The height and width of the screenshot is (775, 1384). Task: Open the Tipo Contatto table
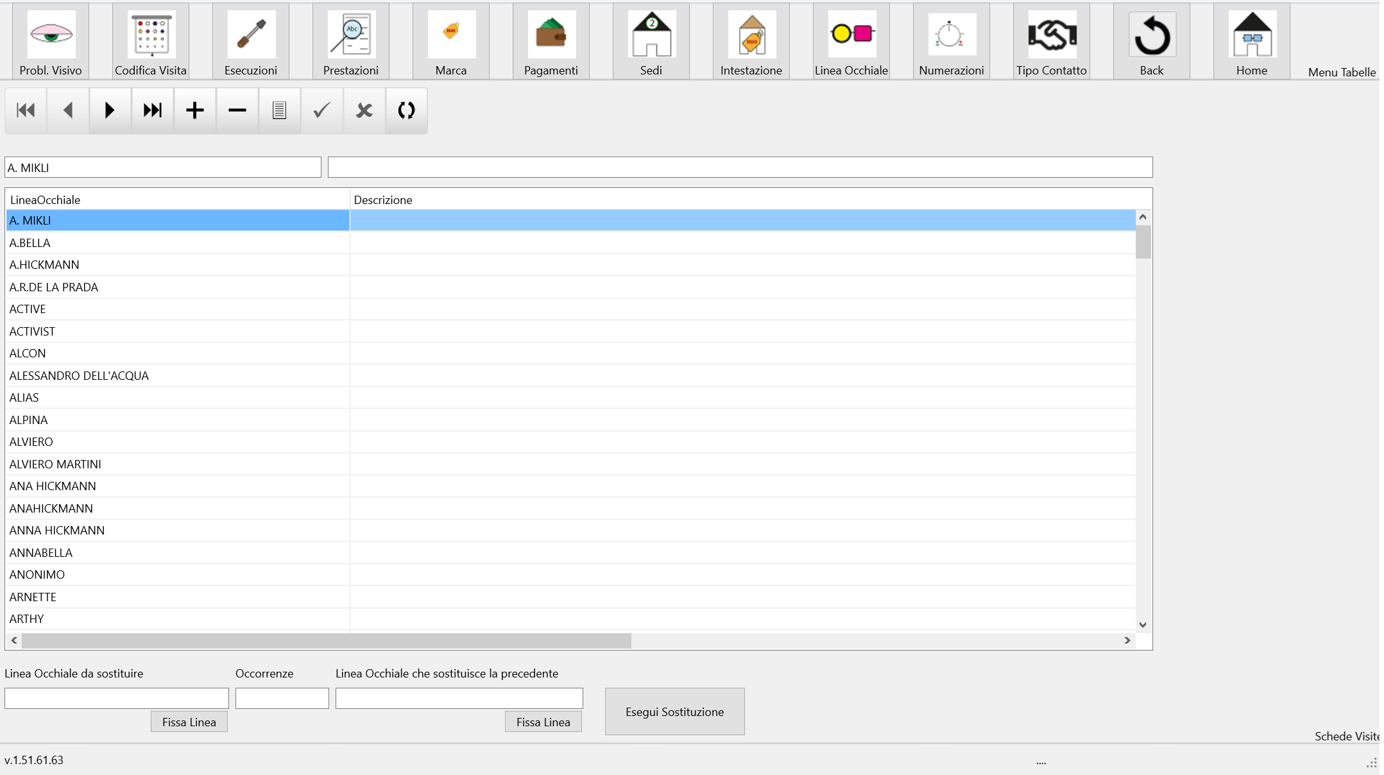pyautogui.click(x=1052, y=41)
